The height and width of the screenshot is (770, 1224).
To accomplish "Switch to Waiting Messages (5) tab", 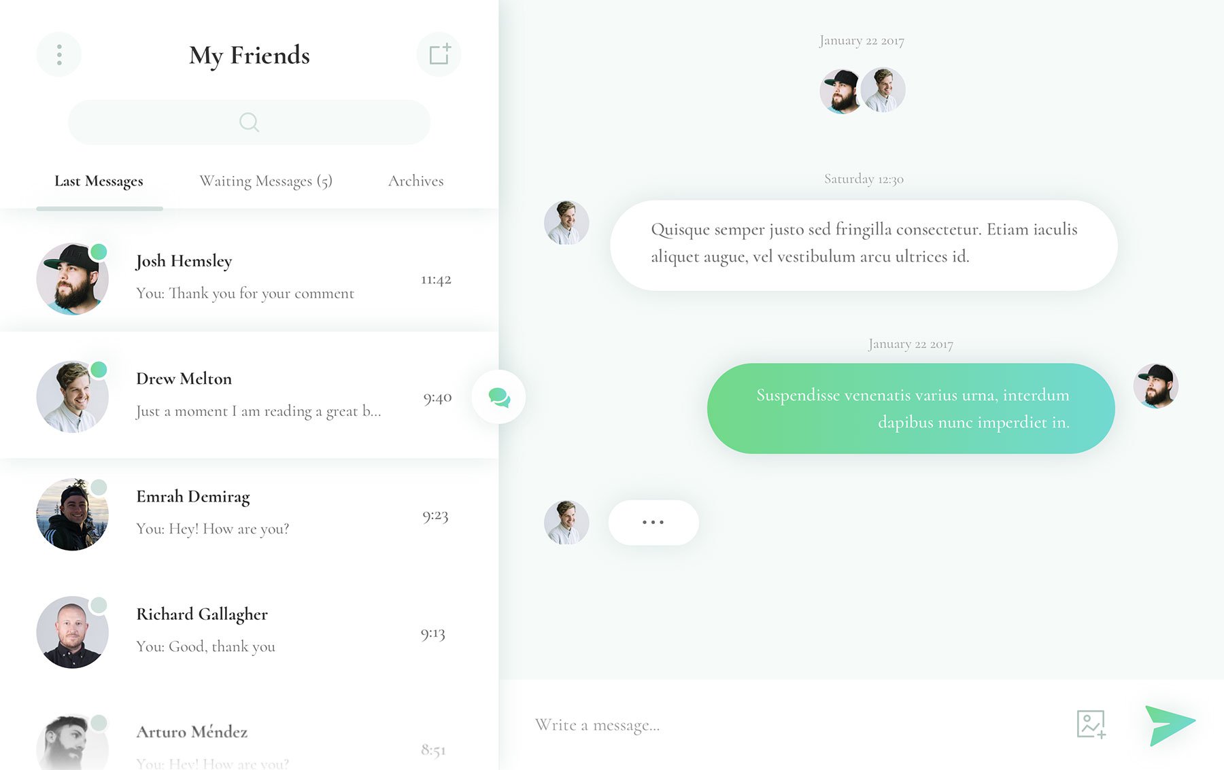I will coord(266,181).
